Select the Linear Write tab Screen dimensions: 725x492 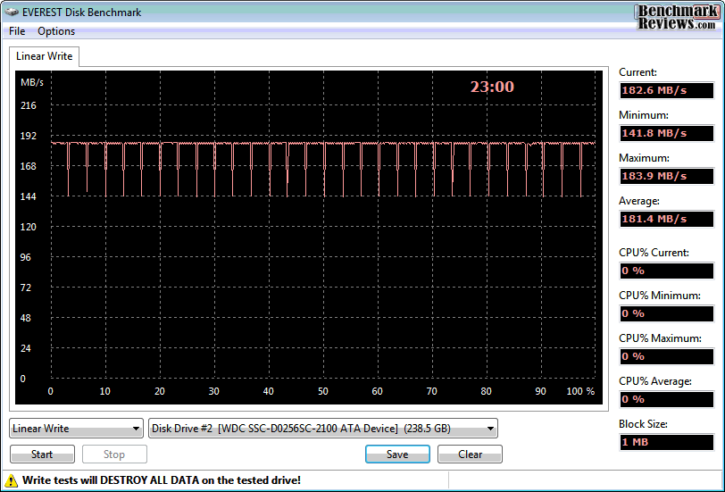coord(44,56)
